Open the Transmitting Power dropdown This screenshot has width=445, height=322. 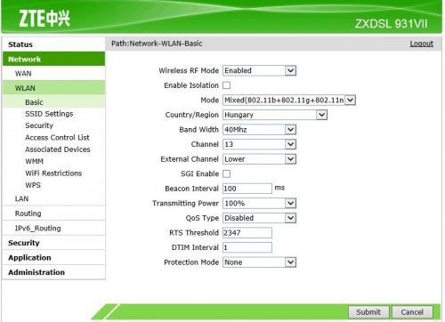click(x=259, y=204)
